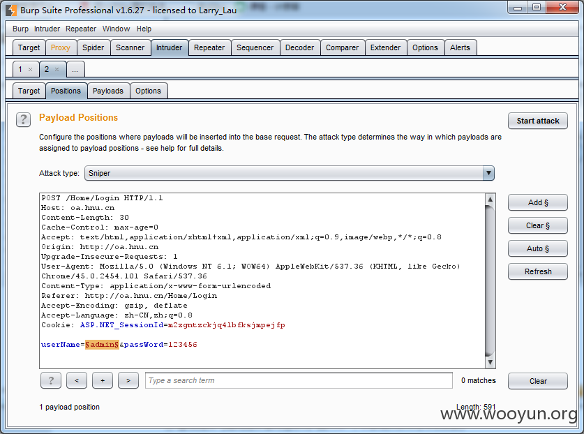Switch to the Extender tab

tap(385, 47)
